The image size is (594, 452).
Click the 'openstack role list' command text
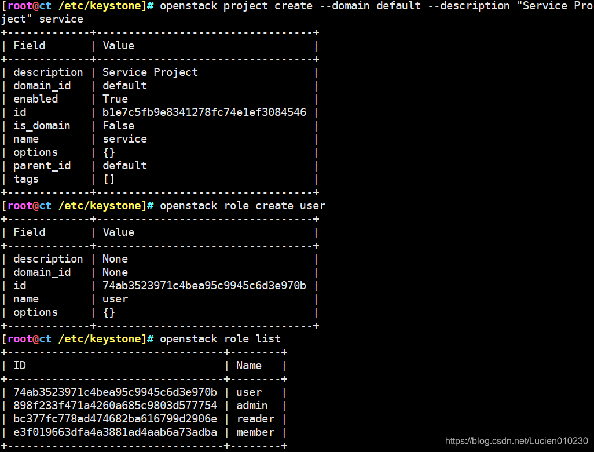coord(220,338)
